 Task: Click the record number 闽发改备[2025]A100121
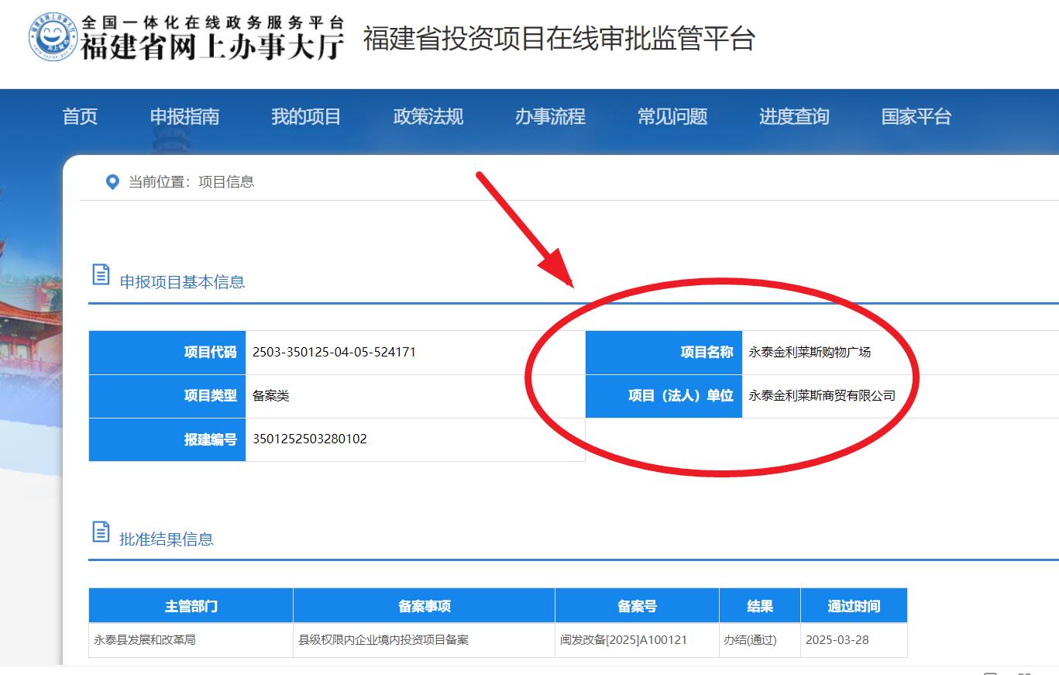(624, 640)
